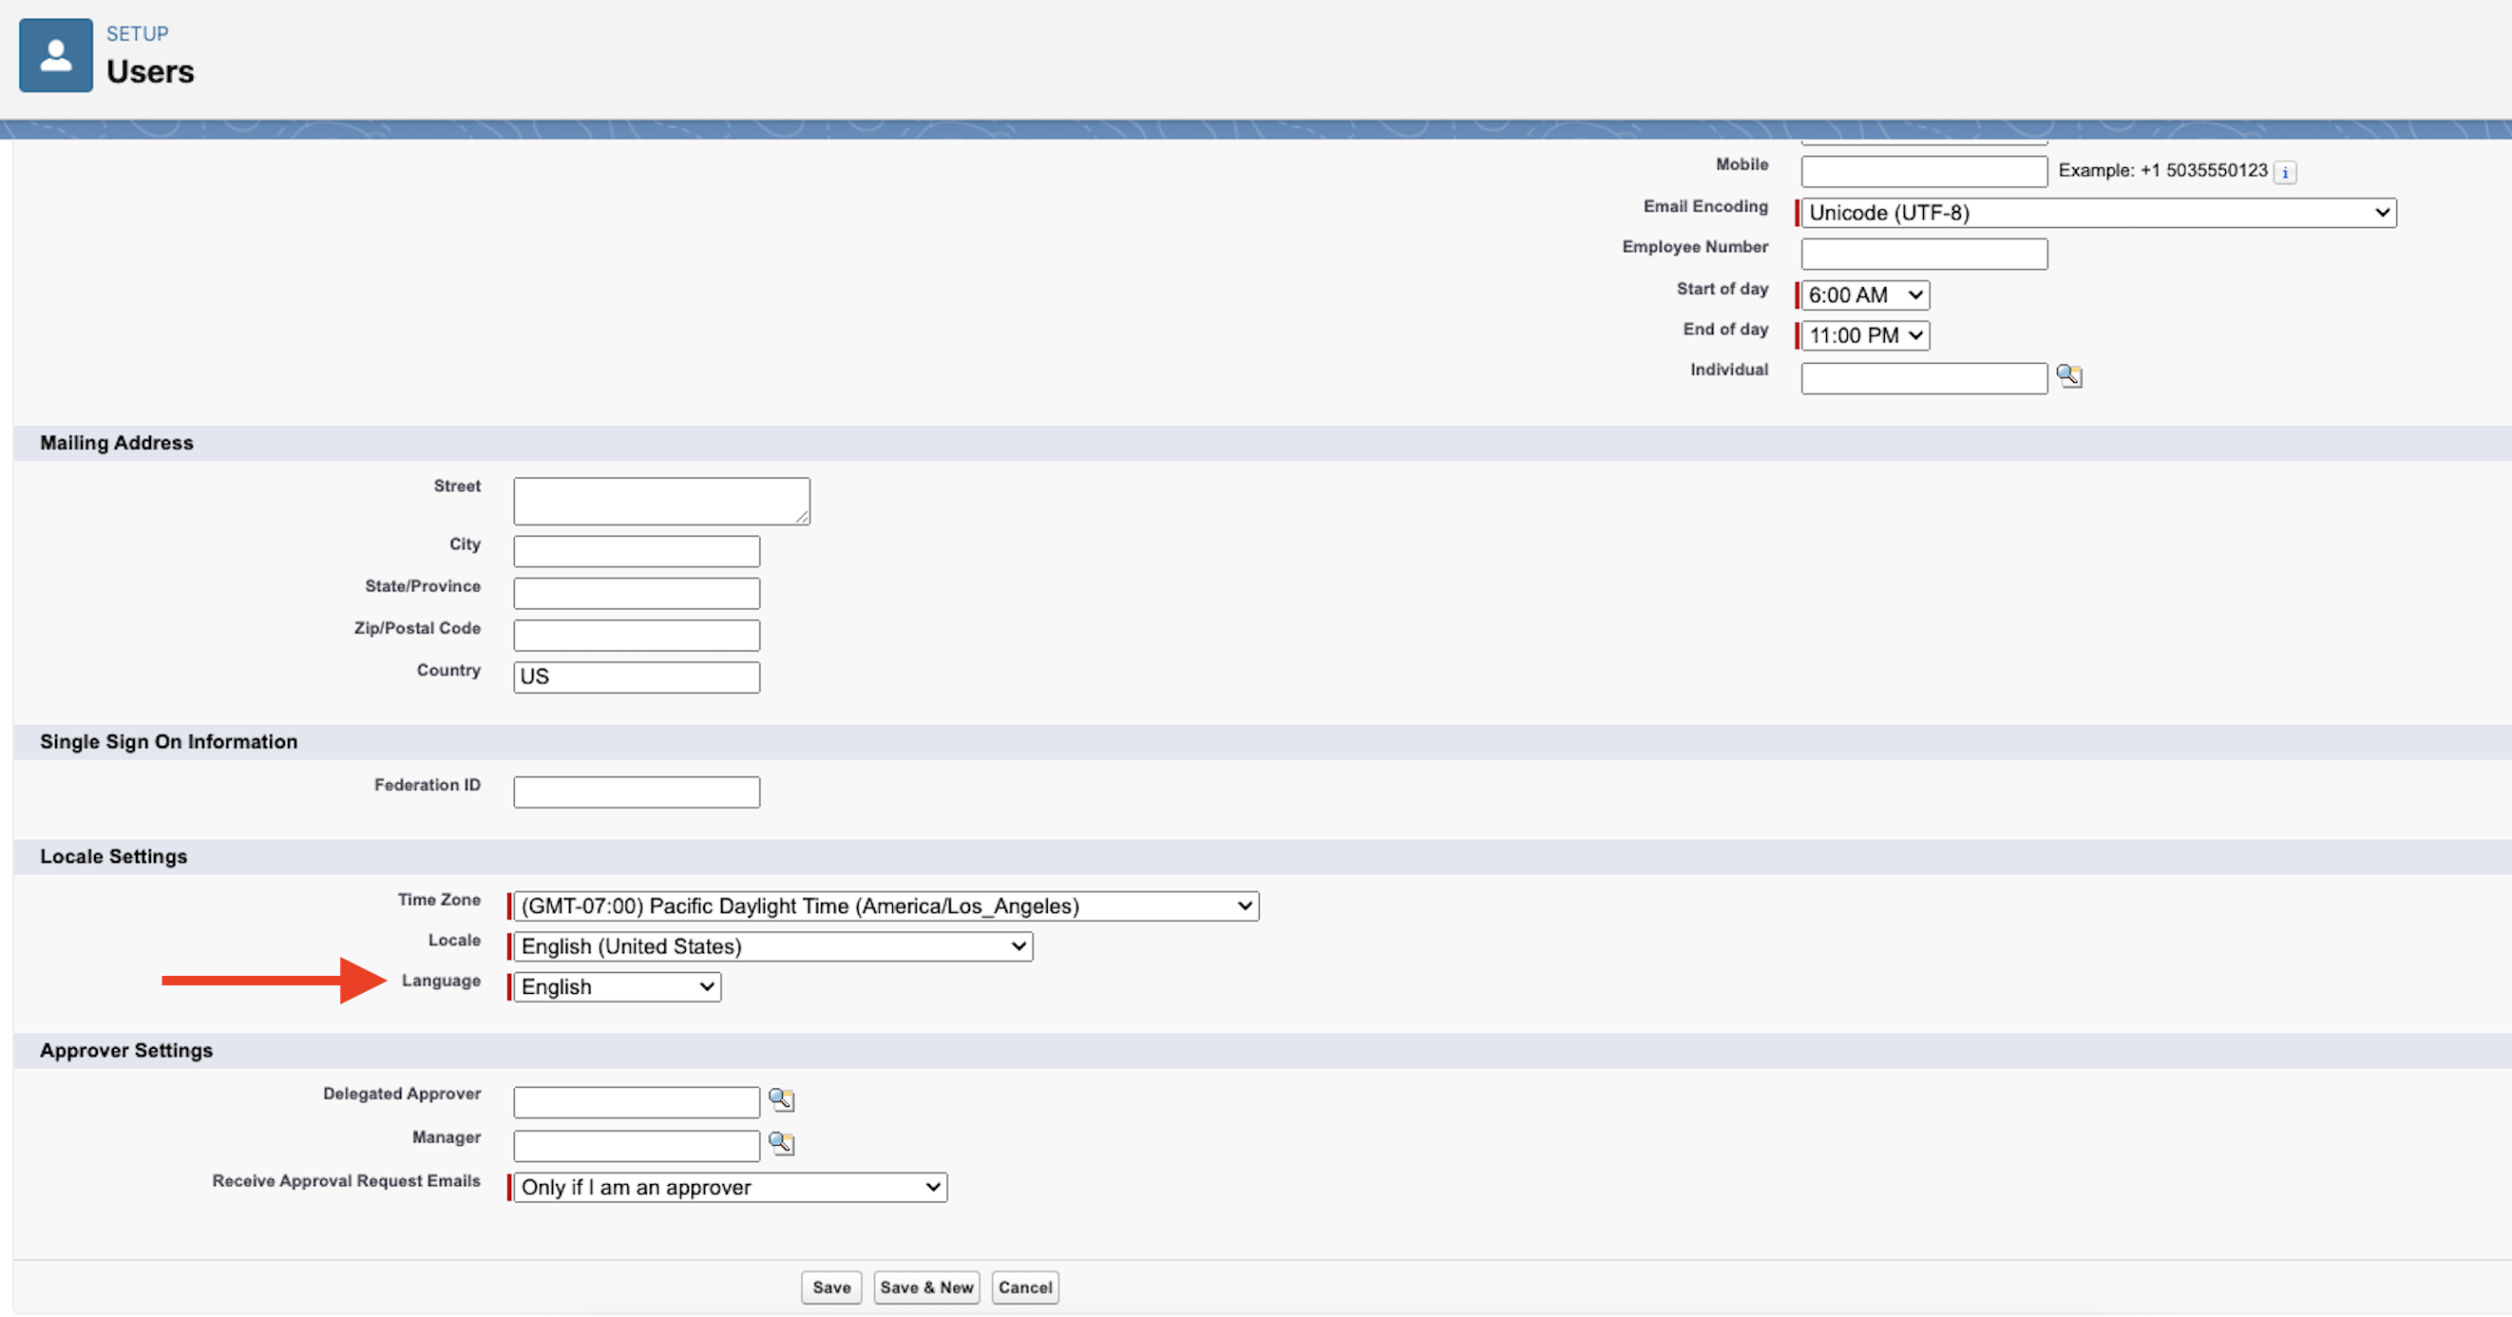Click the Users setup avatar icon

[56, 56]
